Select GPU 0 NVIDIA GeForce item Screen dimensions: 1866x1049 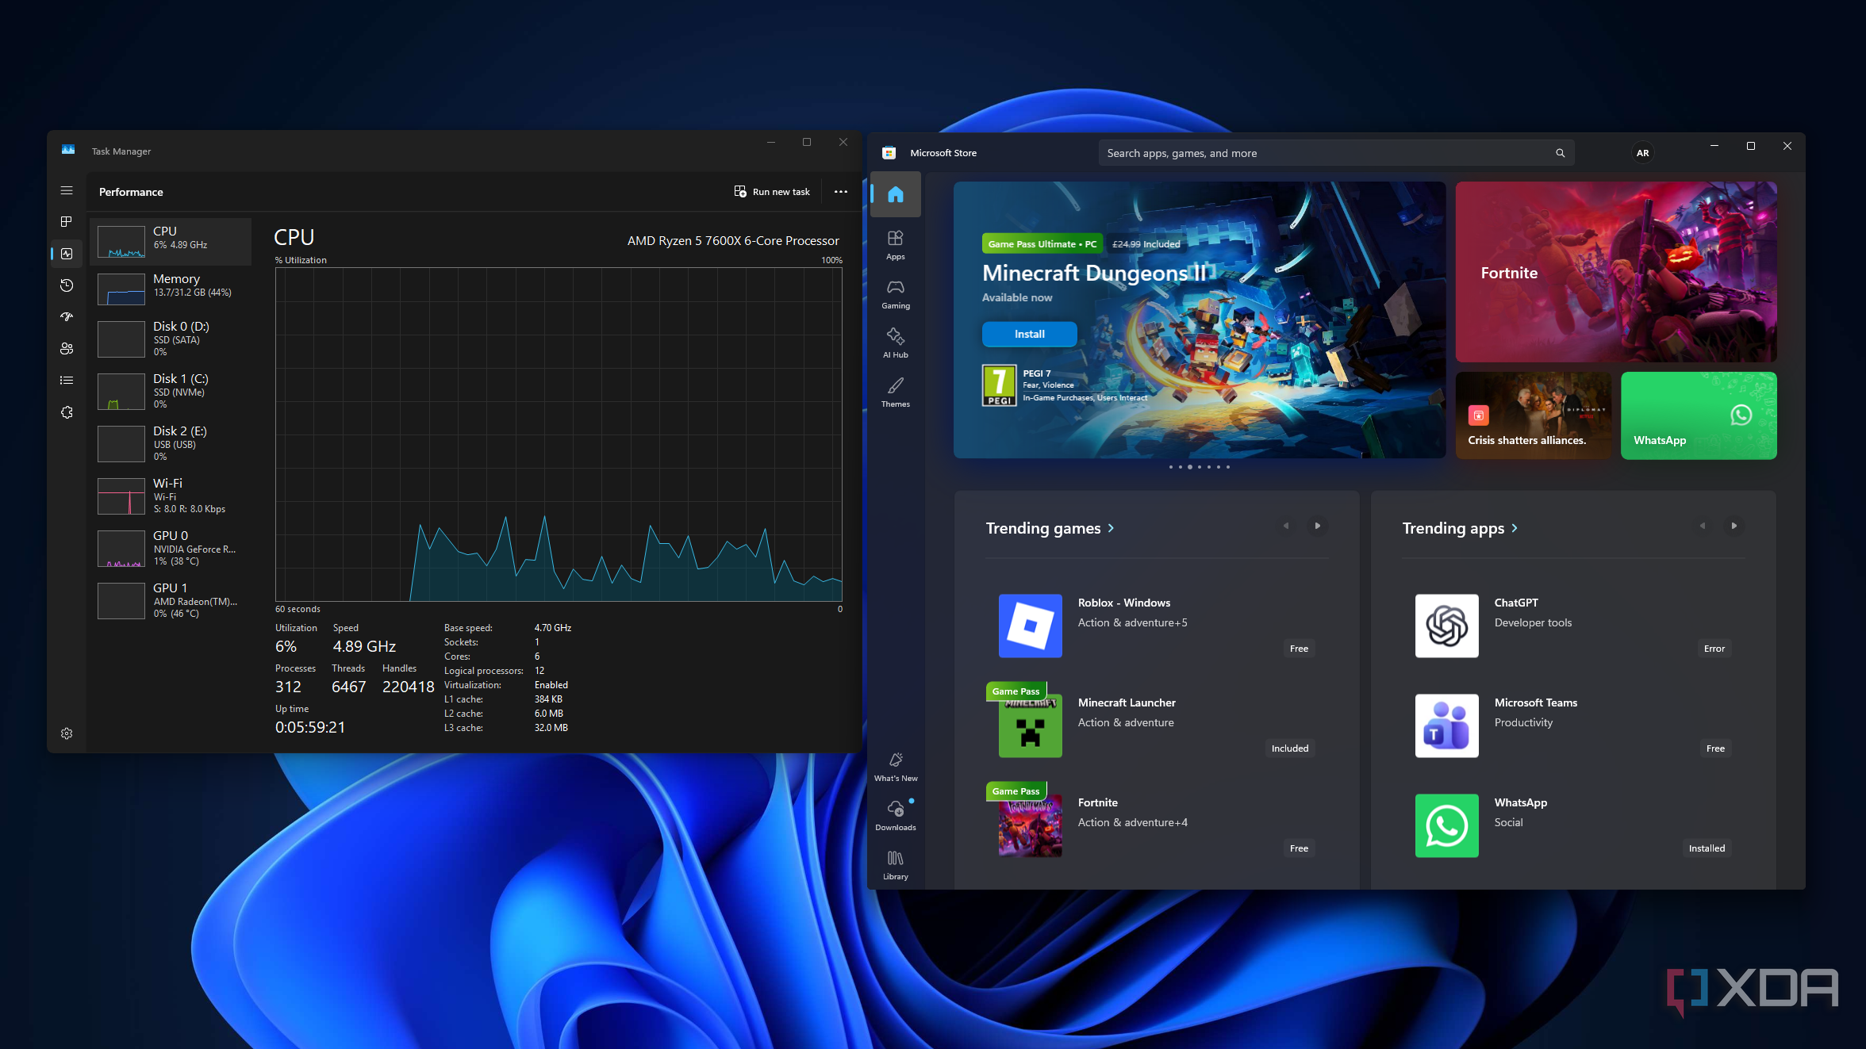pyautogui.click(x=171, y=548)
